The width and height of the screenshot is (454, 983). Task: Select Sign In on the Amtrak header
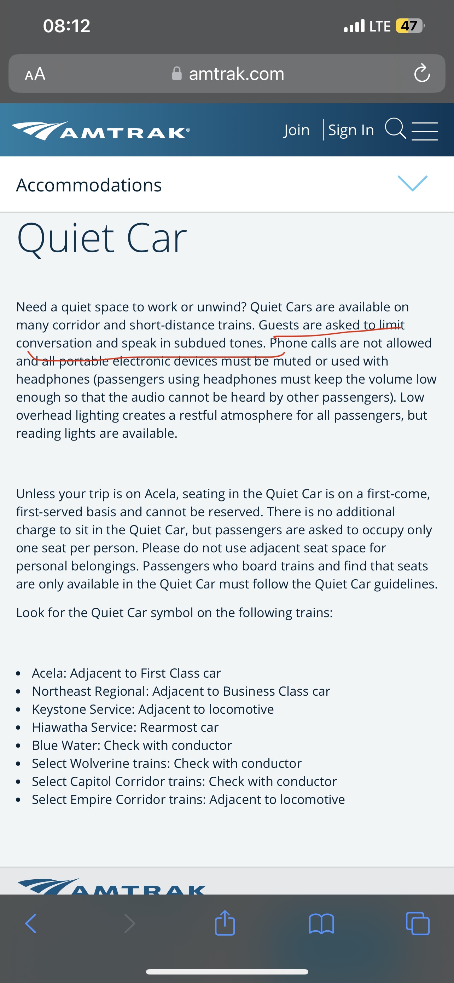pos(351,130)
